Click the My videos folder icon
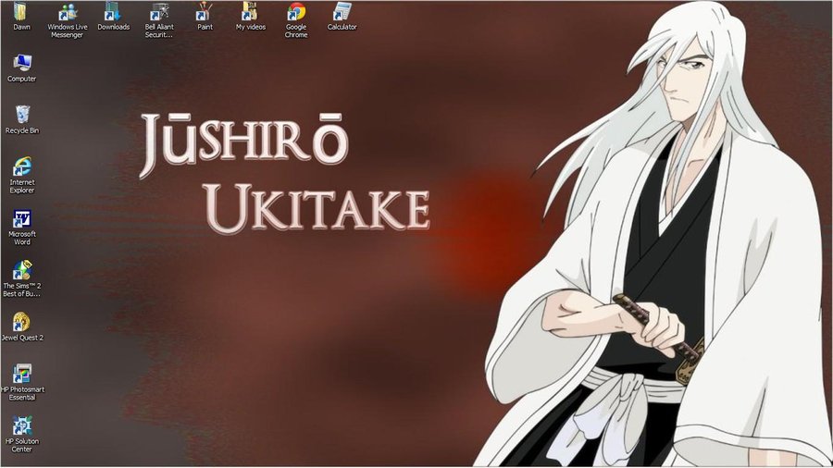 click(250, 13)
